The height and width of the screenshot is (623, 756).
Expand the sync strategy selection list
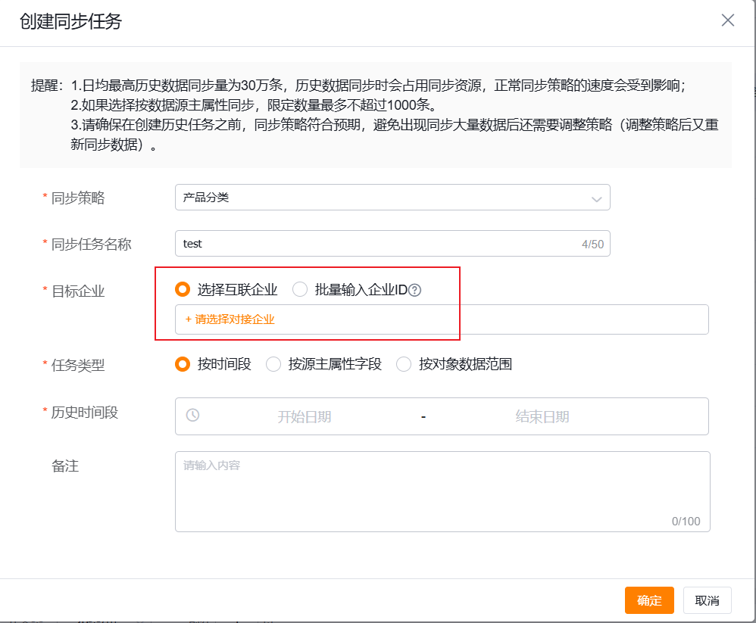598,197
